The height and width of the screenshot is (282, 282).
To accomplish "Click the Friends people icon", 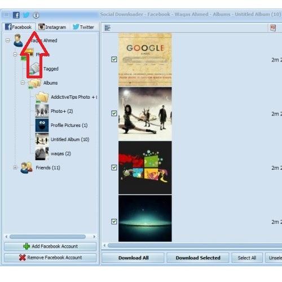I will [x=27, y=168].
